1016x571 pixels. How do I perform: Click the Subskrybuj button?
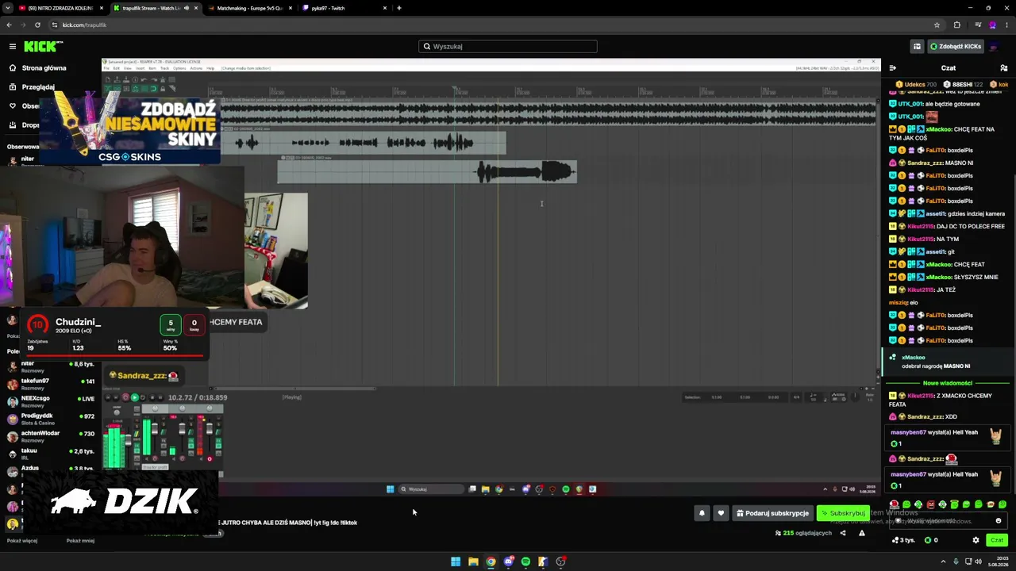pos(843,513)
